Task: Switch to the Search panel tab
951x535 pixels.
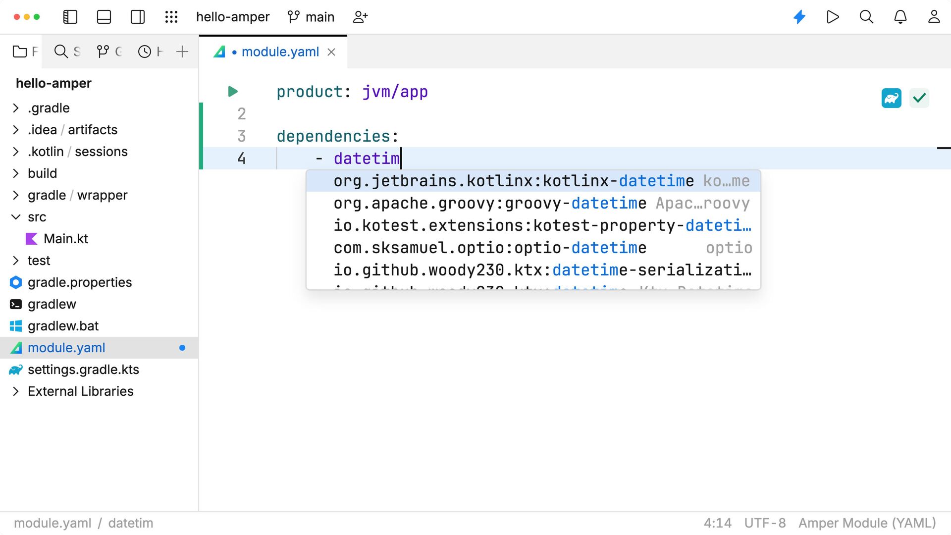Action: tap(67, 52)
